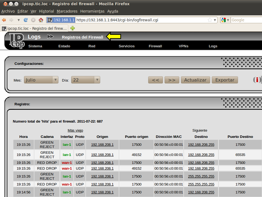Click the Más viejo link
Image resolution: width=262 pixels, height=197 pixels.
click(x=75, y=131)
